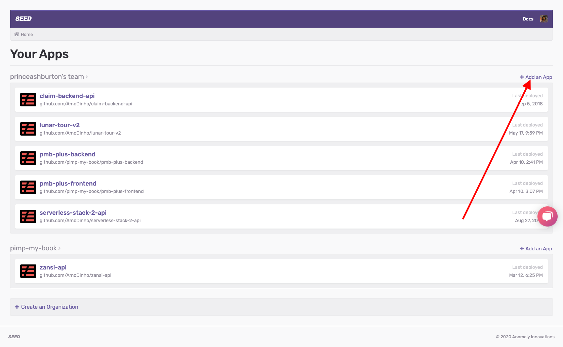
Task: Open the zansi-api app link
Action: coord(53,267)
